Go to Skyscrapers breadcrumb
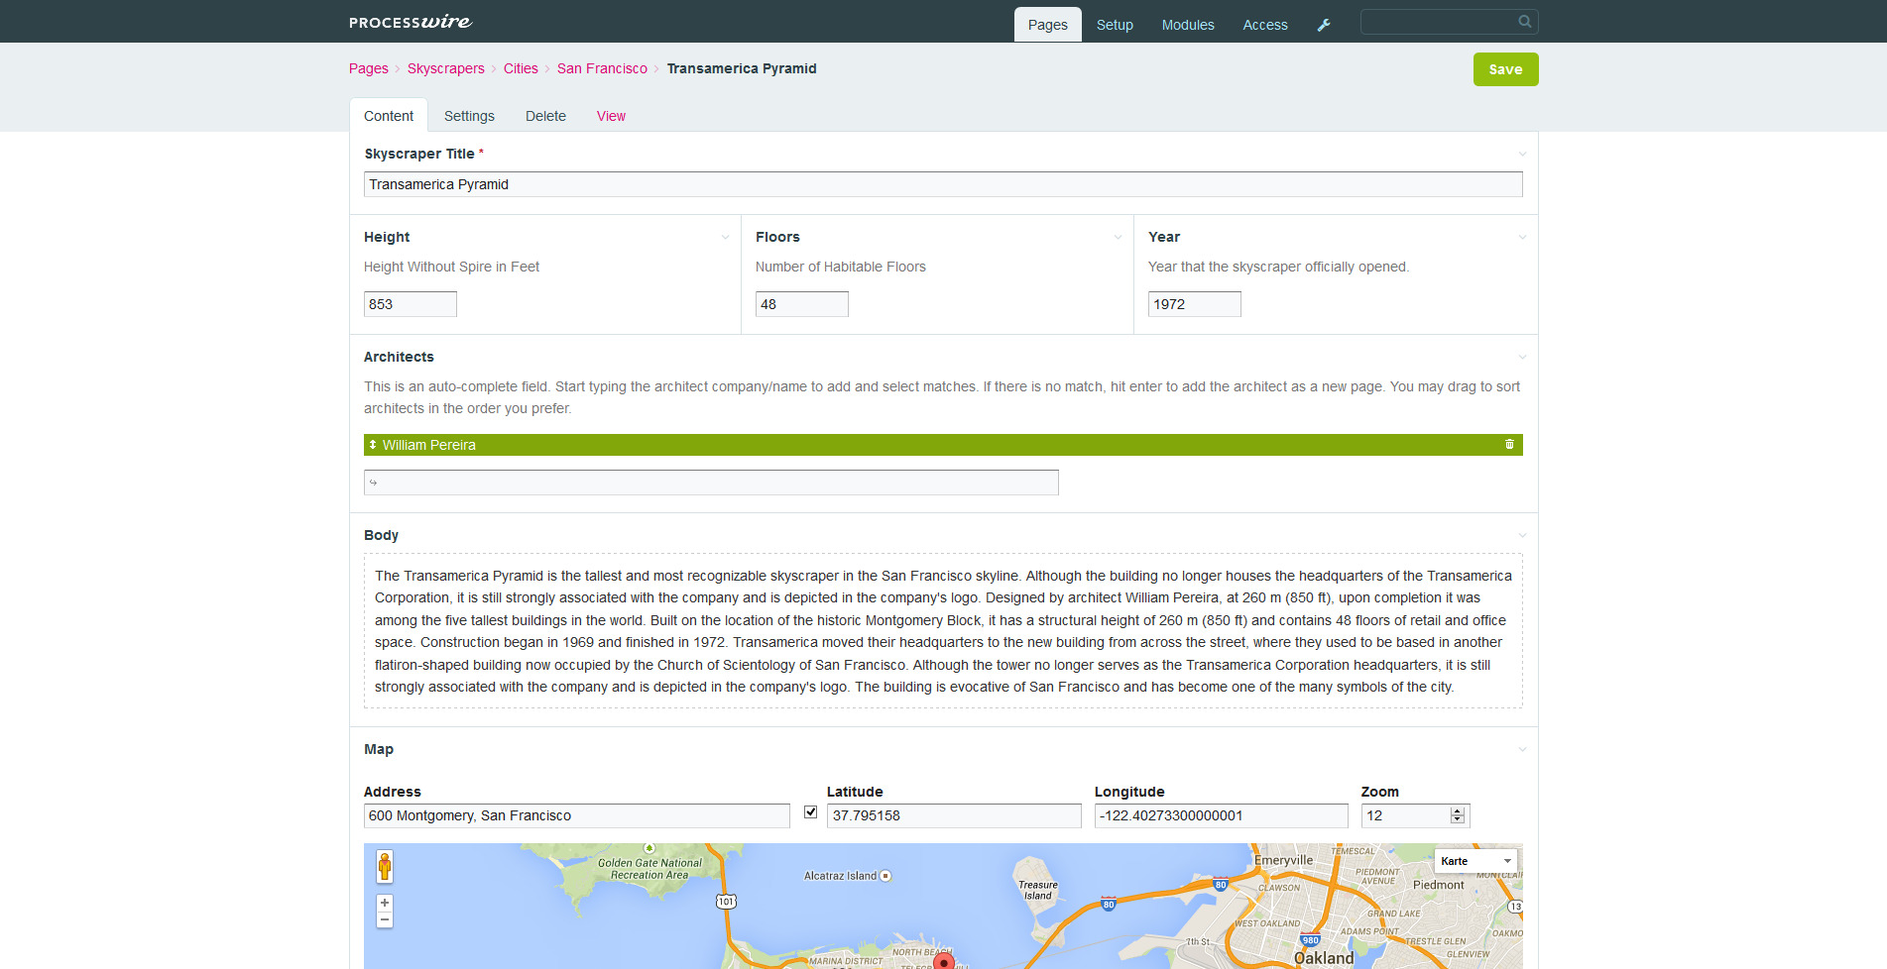 click(446, 68)
